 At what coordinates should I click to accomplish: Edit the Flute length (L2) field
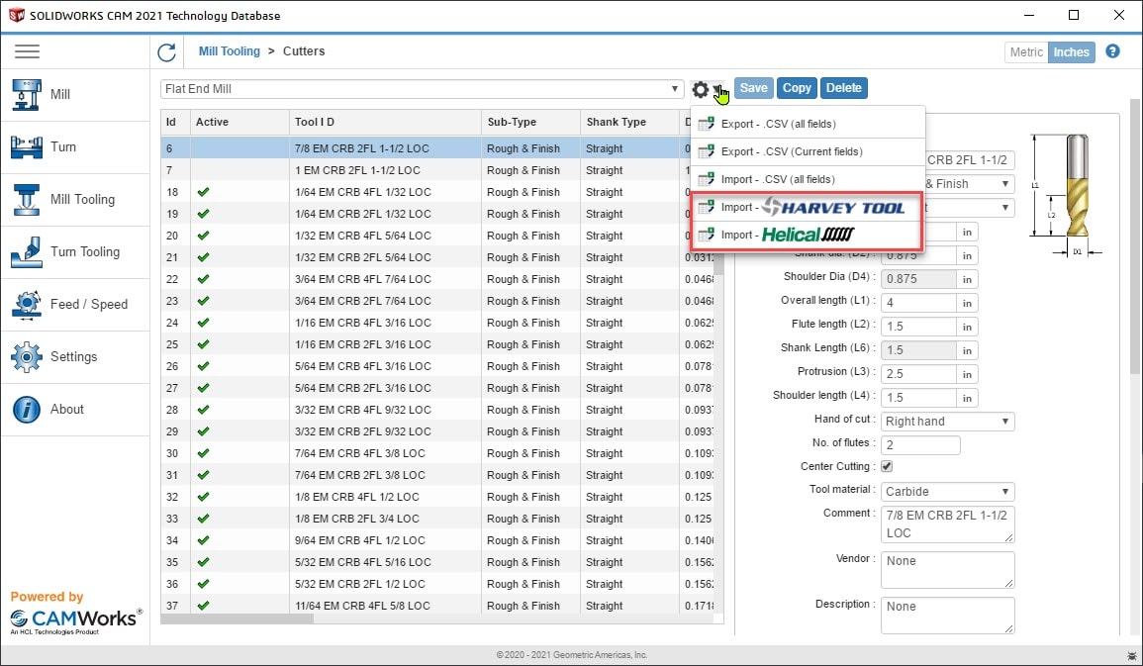[918, 327]
